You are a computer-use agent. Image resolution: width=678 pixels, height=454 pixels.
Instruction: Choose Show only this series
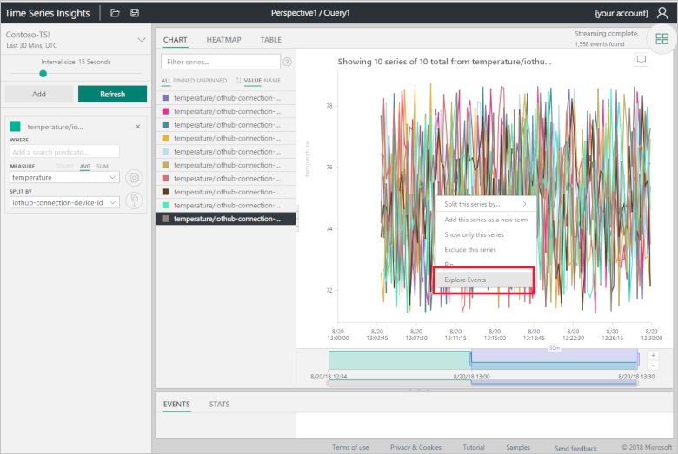coord(474,234)
